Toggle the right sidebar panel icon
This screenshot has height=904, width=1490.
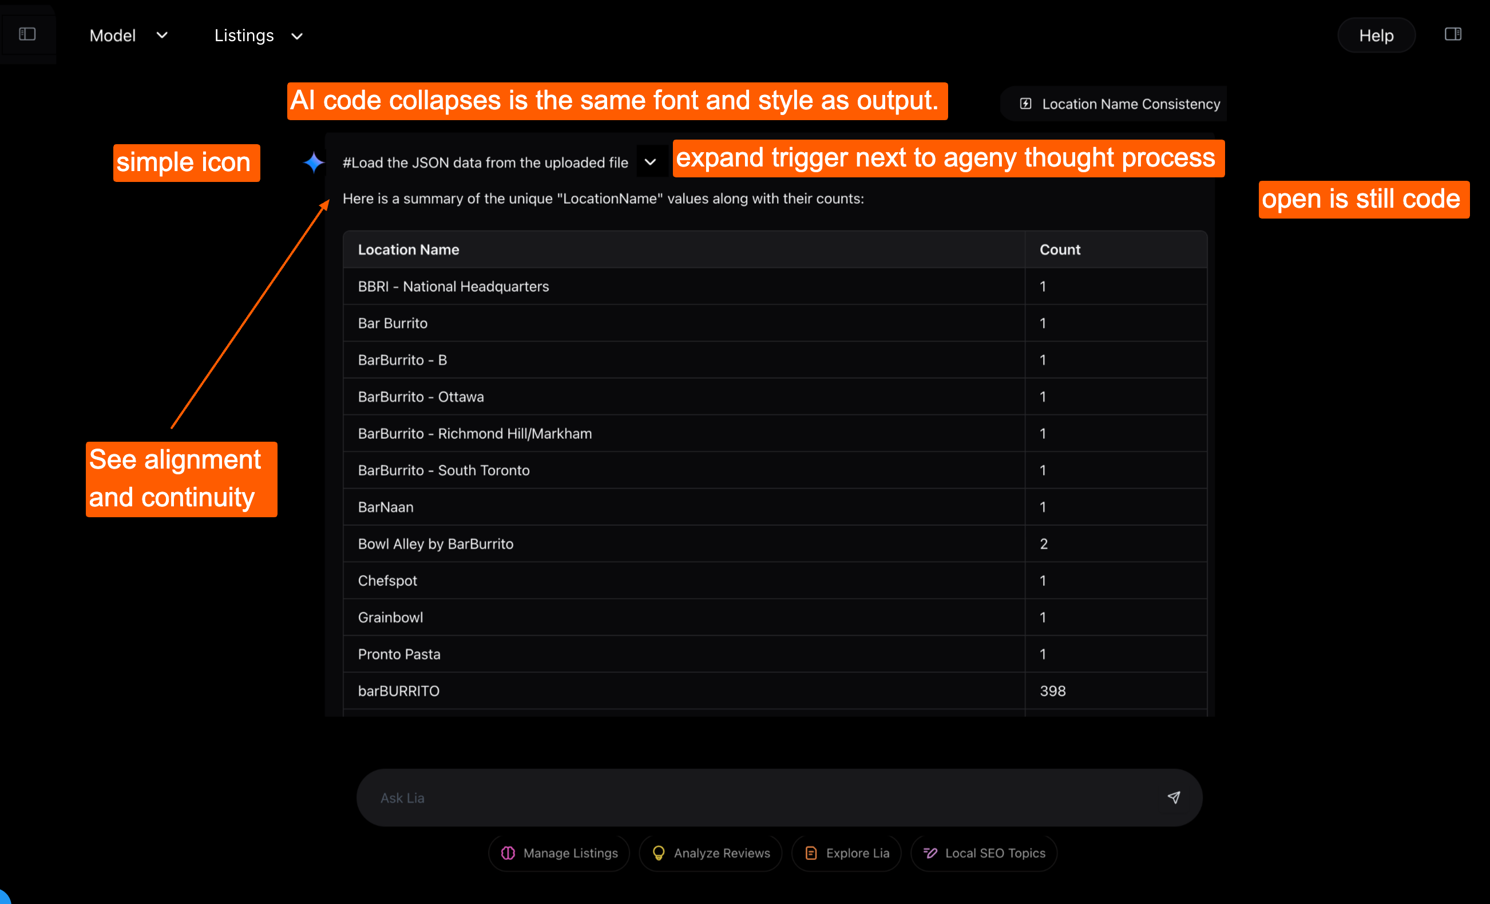[1452, 34]
